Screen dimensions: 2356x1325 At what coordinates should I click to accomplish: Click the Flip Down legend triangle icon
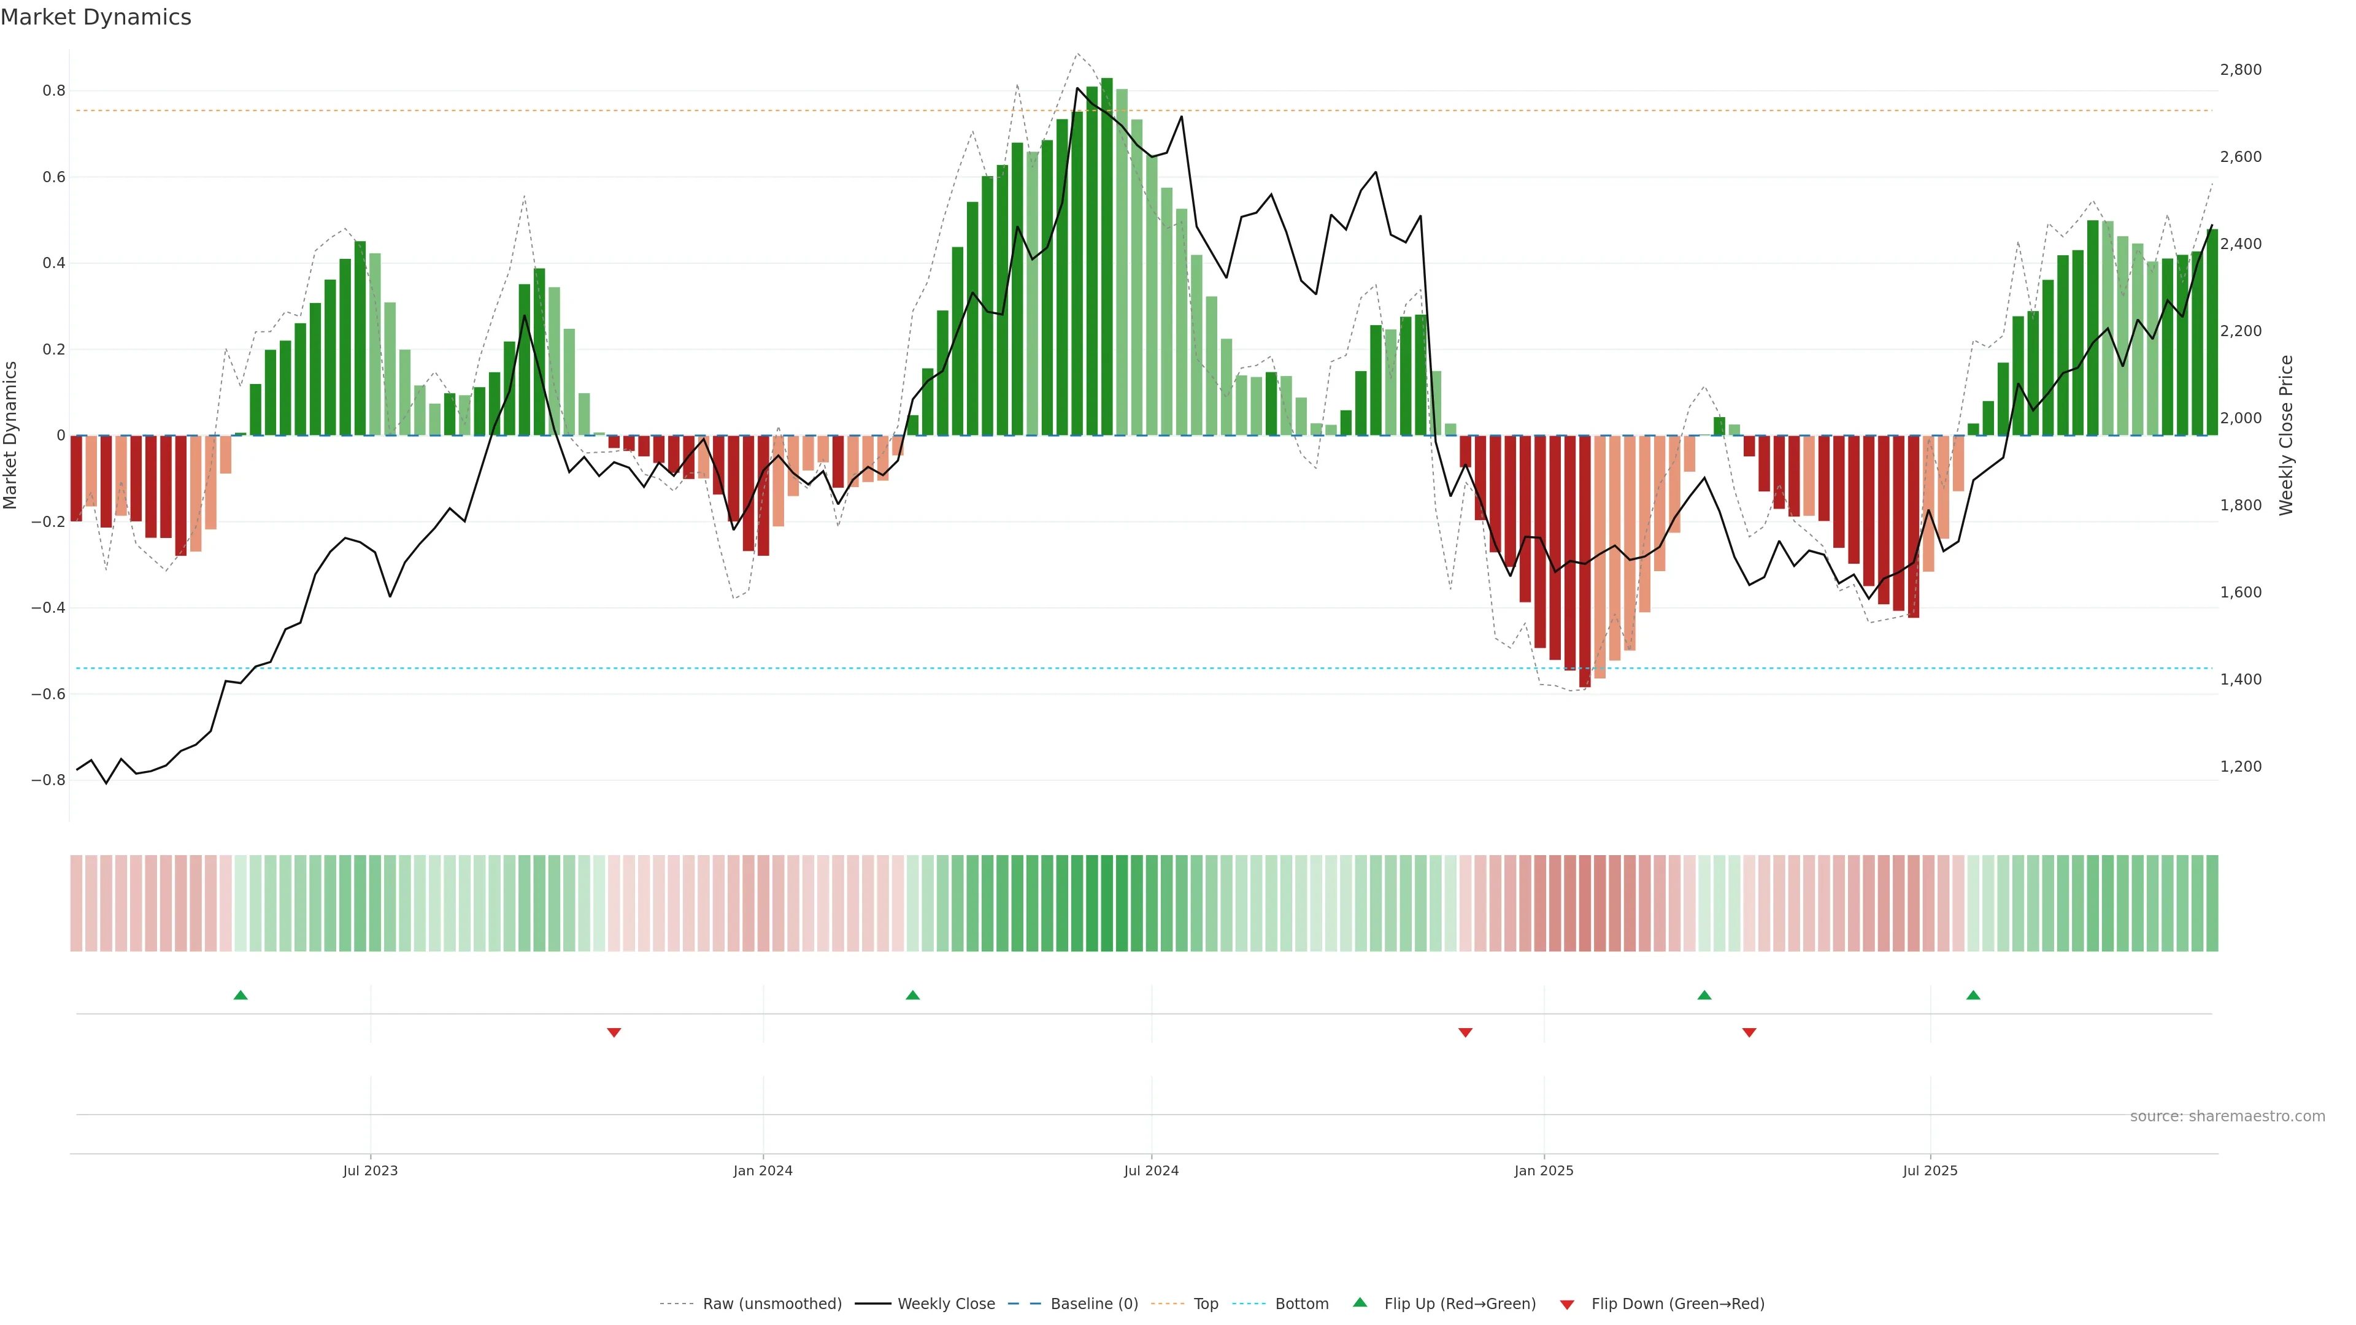click(x=1567, y=1305)
